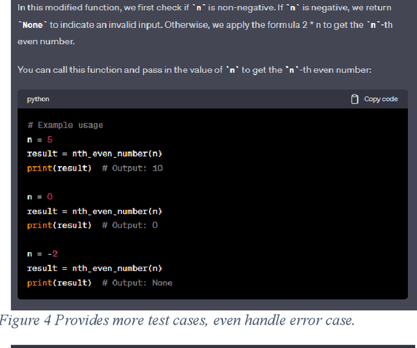Click the 'n = 0' code line
The width and height of the screenshot is (417, 348).
[40, 197]
